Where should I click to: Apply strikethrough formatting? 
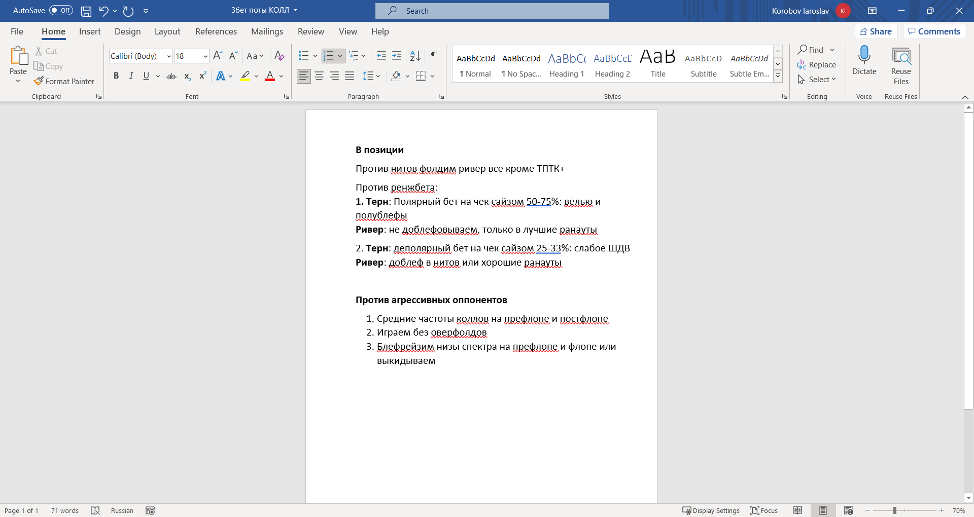point(171,76)
